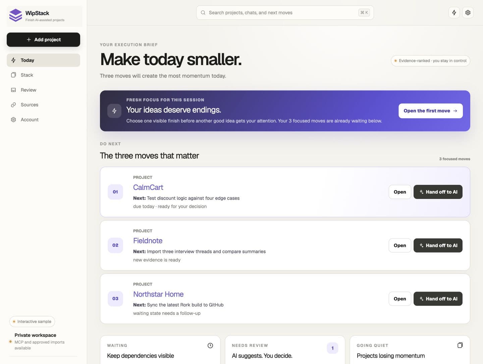Click the 01 badge on CalmCart card
The width and height of the screenshot is (483, 364).
pos(115,192)
